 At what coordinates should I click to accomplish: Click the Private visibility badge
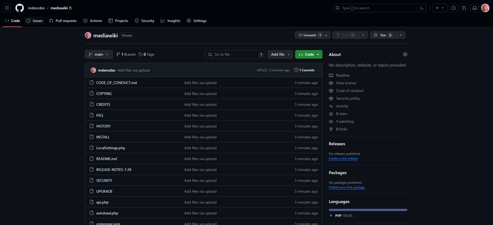(x=127, y=35)
